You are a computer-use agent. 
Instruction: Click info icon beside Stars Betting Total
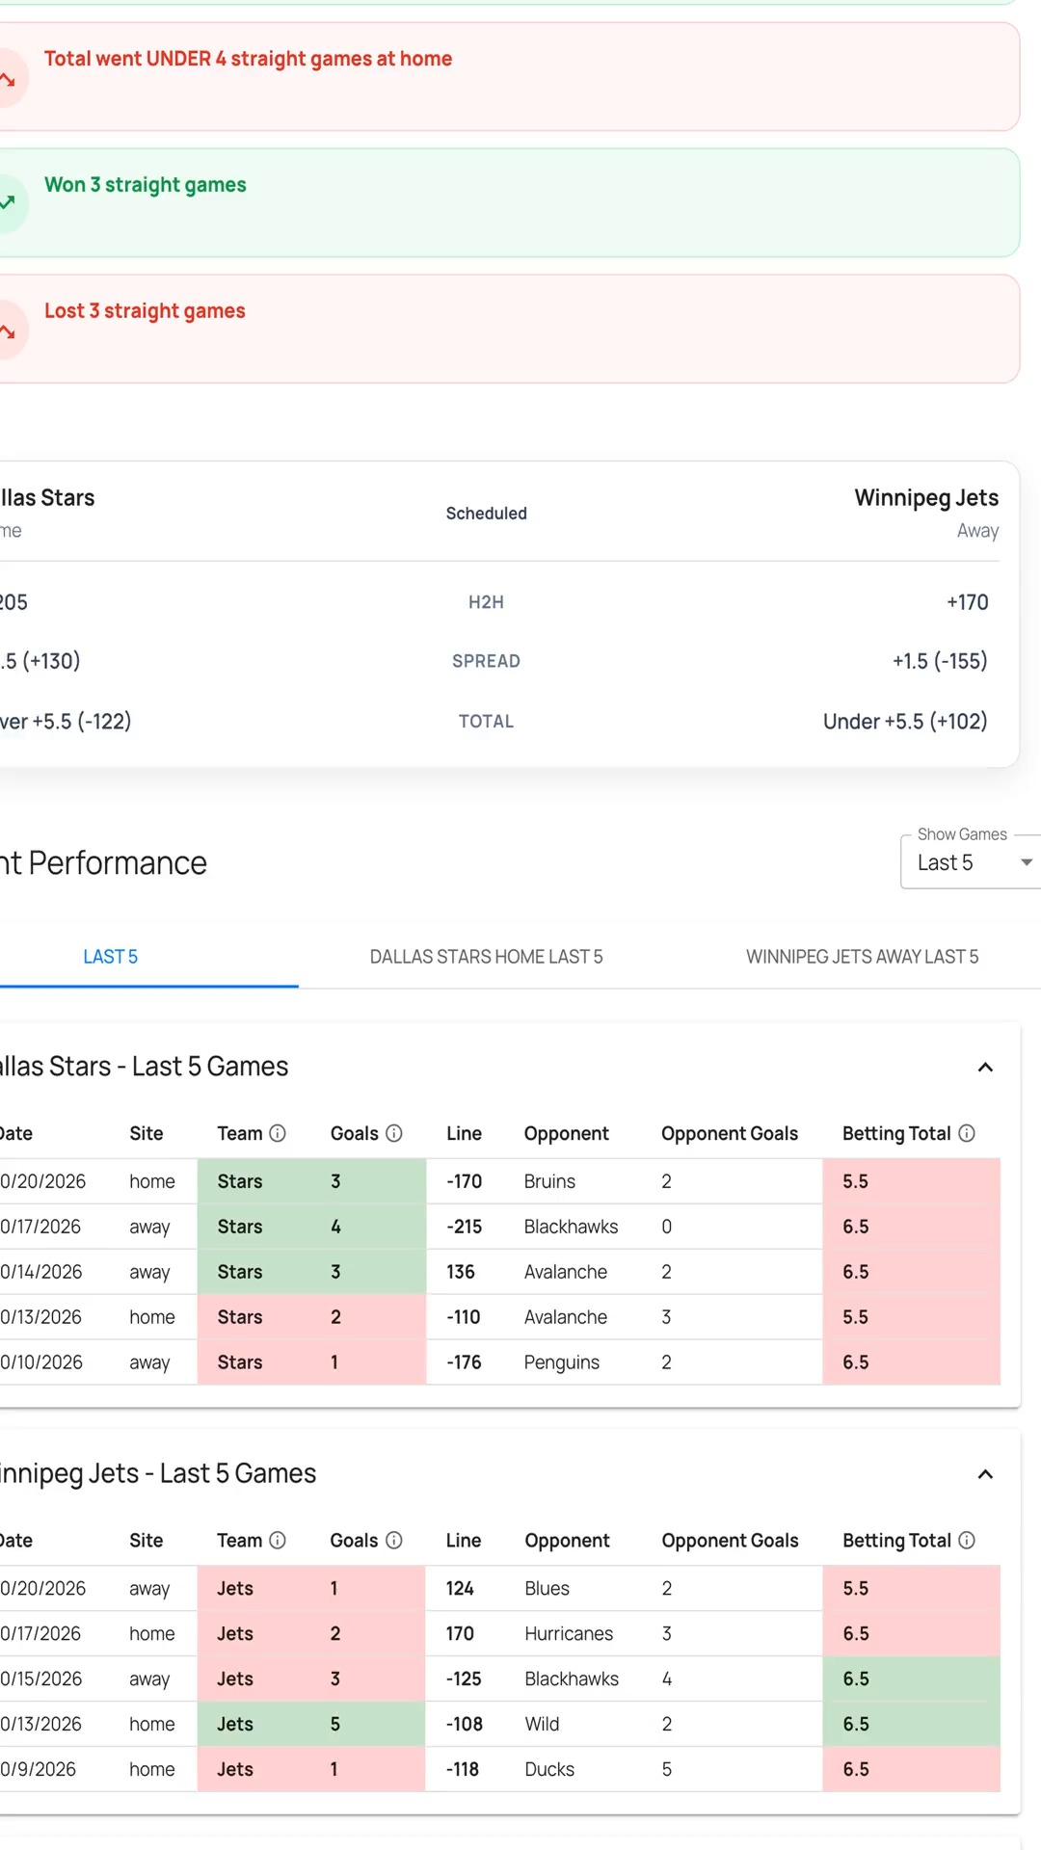click(967, 1133)
